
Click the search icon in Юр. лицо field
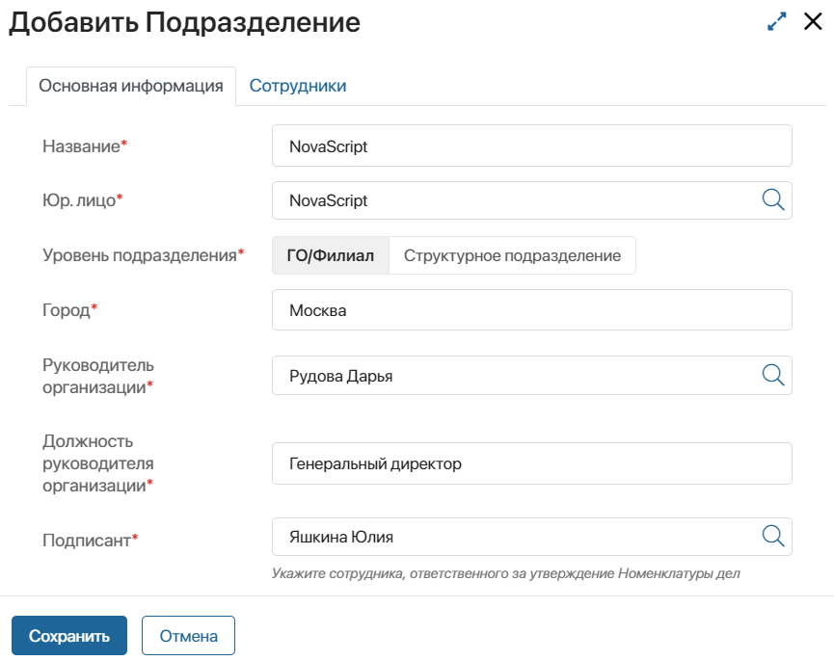click(x=773, y=199)
